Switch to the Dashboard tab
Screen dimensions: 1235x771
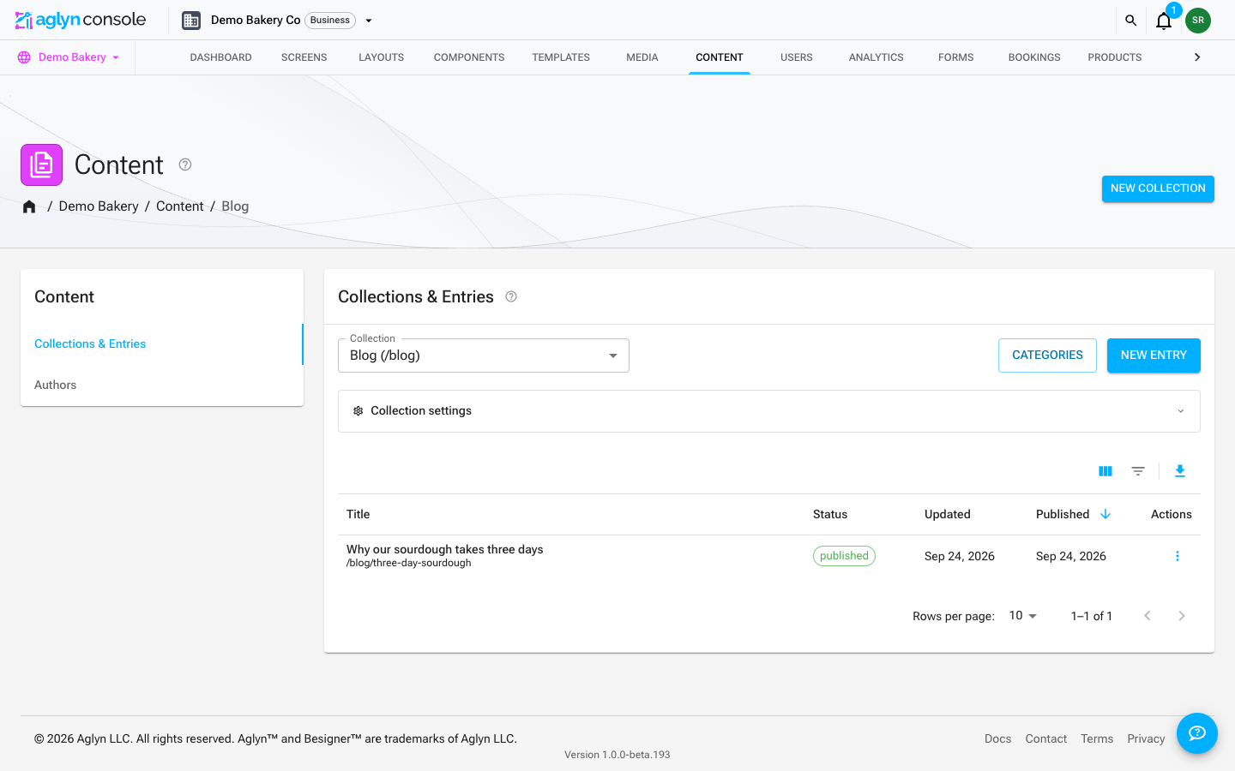[221, 57]
